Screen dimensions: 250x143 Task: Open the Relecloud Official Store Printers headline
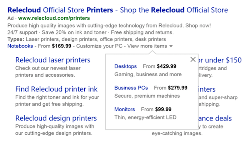[x=117, y=10]
